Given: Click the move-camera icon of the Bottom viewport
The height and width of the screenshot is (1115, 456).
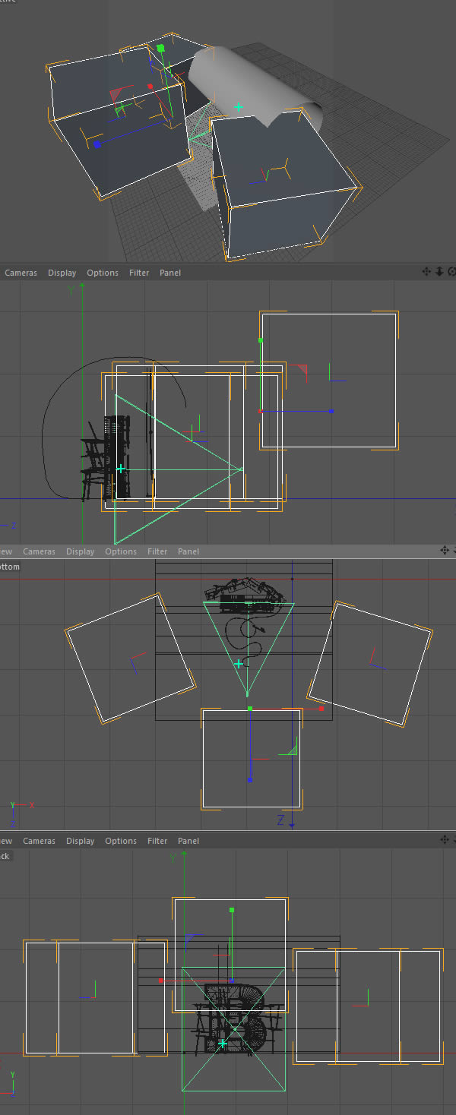Looking at the screenshot, I should (x=445, y=550).
